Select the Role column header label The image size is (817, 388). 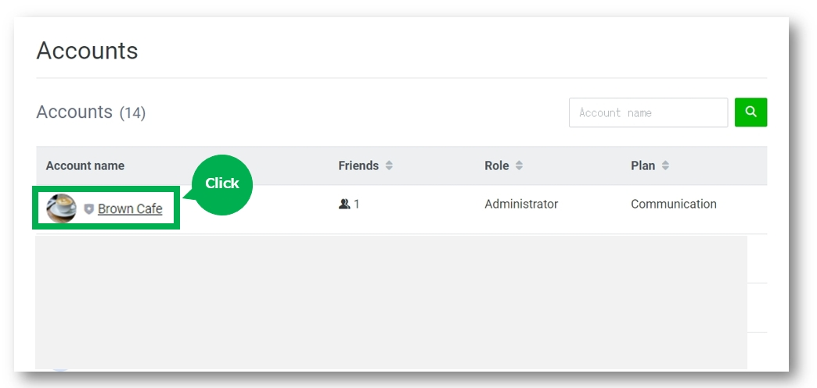click(x=497, y=166)
